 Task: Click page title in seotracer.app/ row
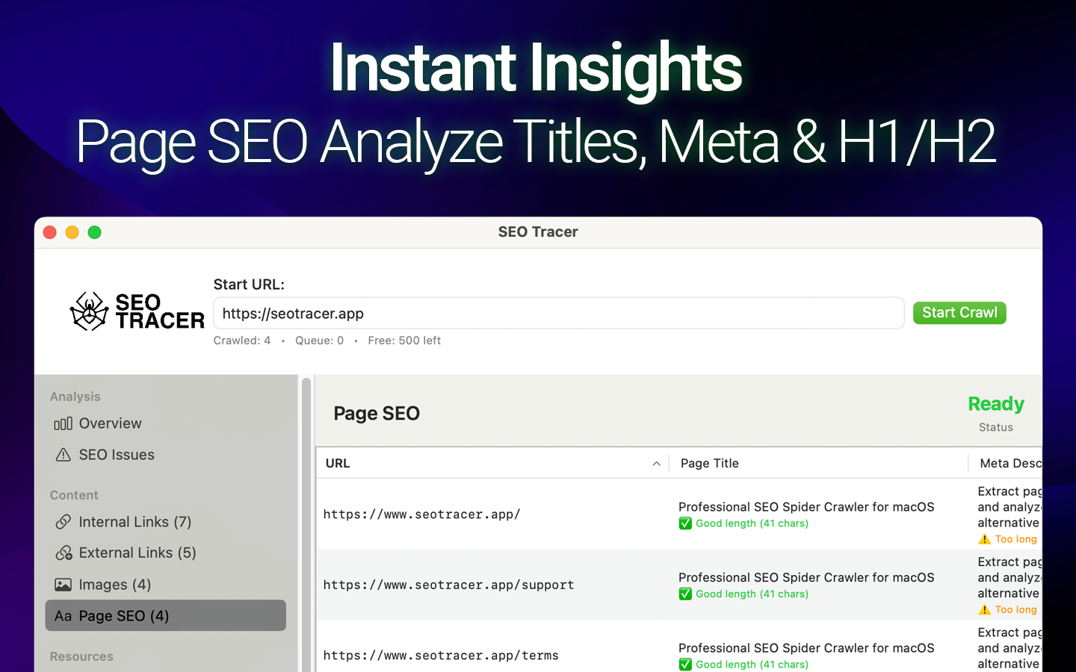806,507
